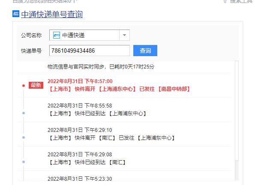
Task: Click the red 最新 badge
Action: [x=36, y=85]
